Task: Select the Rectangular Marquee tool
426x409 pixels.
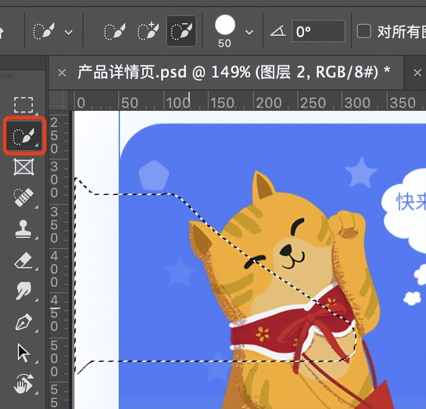Action: [x=23, y=104]
